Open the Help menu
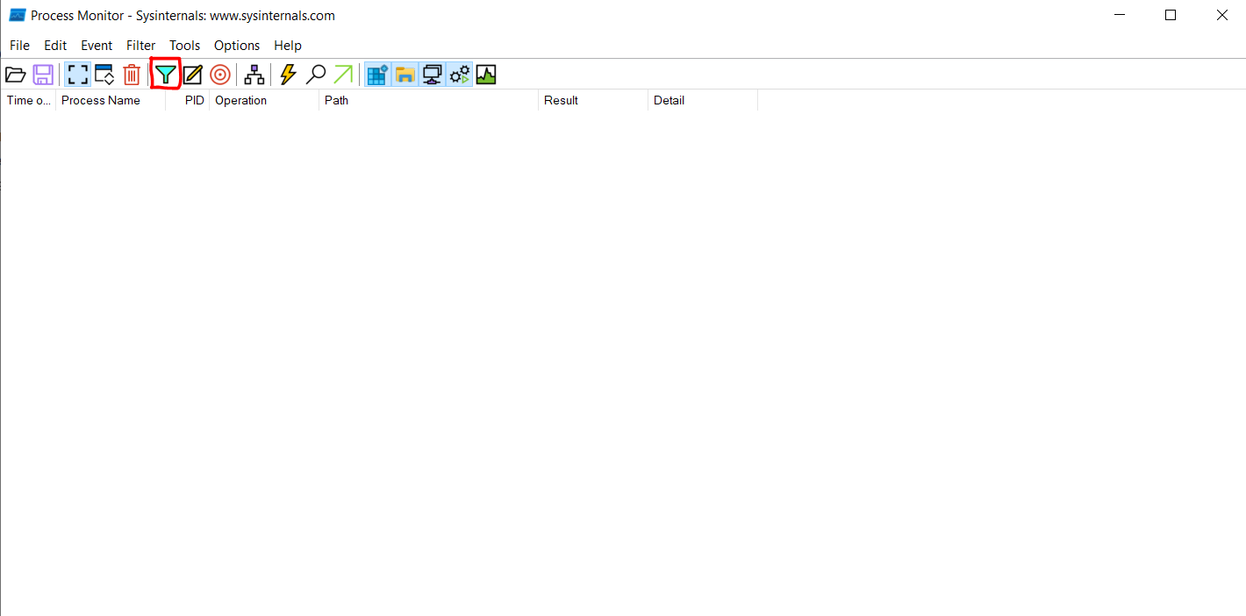1246x616 pixels. pos(288,46)
